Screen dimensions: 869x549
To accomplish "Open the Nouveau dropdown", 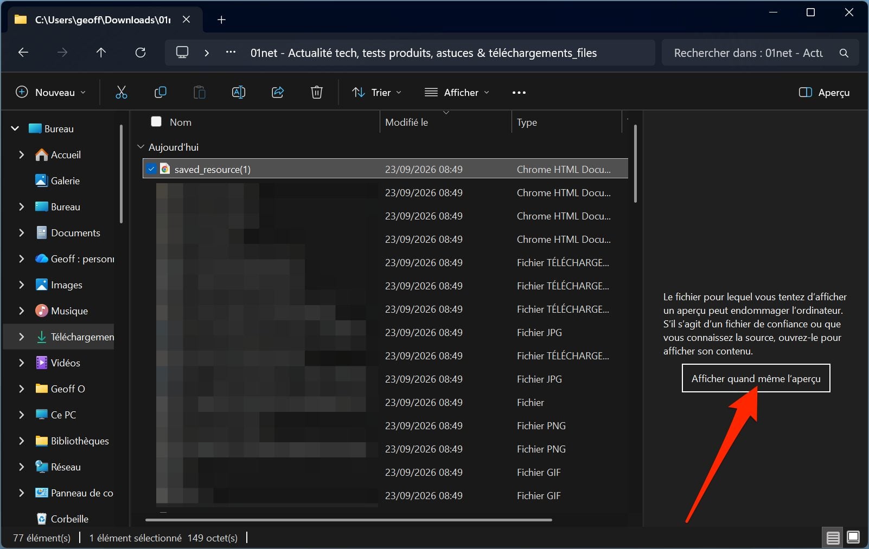I will point(51,93).
